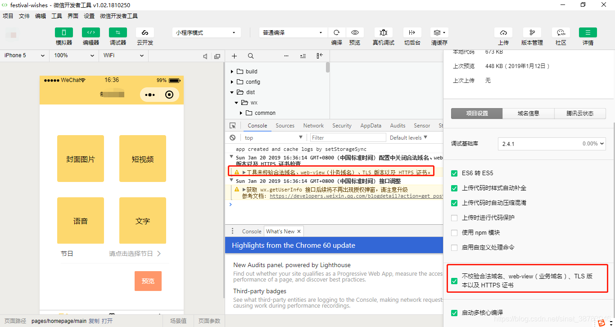The height and width of the screenshot is (327, 615).
Task: Open the 清缓存 clear cache menu
Action: [439, 32]
